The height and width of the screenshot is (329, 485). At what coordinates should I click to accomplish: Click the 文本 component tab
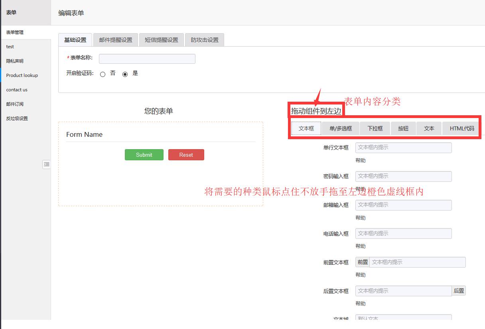click(429, 128)
